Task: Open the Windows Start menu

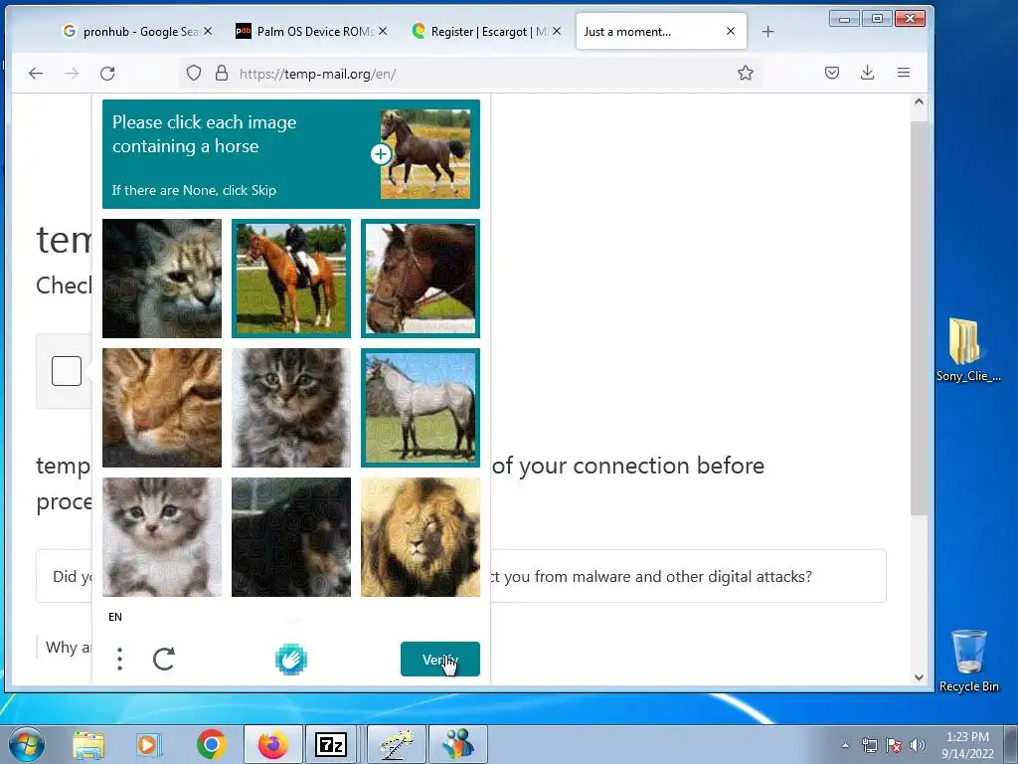Action: 26,744
